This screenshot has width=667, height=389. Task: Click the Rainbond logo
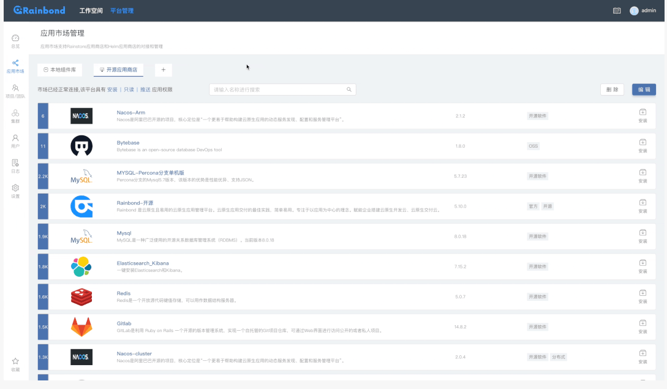tap(39, 10)
